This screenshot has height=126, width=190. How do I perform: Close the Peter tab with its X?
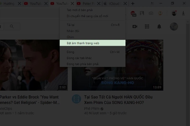99,3
